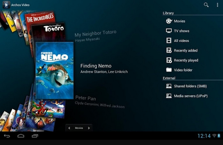Viewport: 223px width, 145px height.
Task: Go to next category with right arrow
Action: point(89,128)
